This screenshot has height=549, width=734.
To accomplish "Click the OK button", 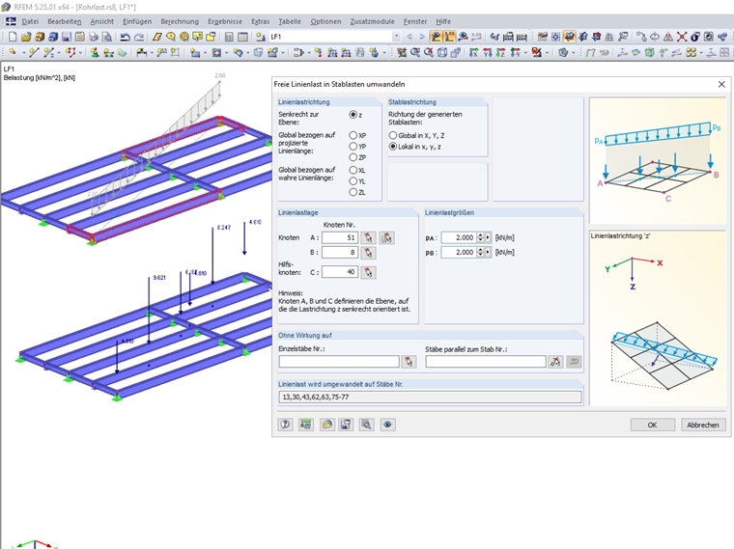I will pos(652,425).
